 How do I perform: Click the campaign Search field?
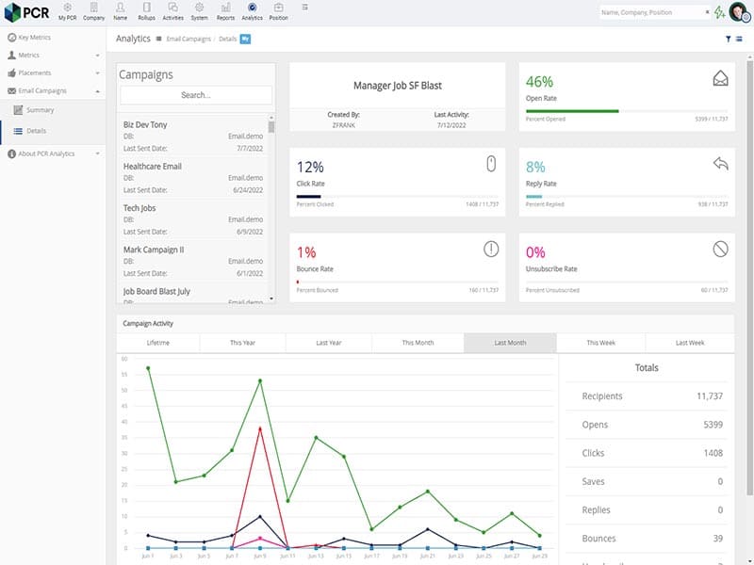pos(196,95)
